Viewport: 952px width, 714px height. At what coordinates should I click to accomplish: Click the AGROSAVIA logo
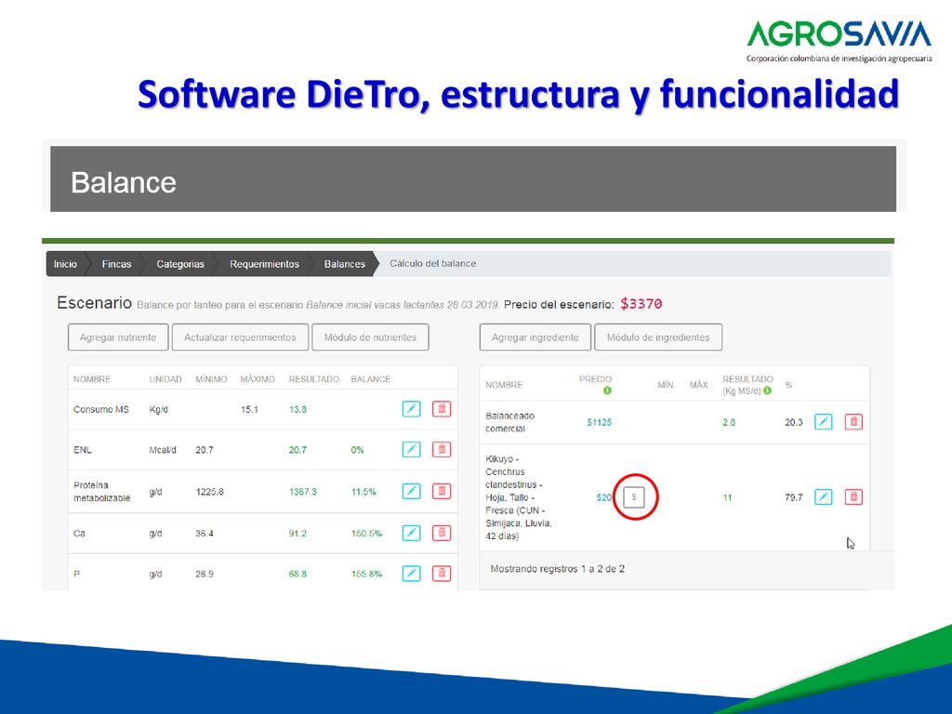840,41
